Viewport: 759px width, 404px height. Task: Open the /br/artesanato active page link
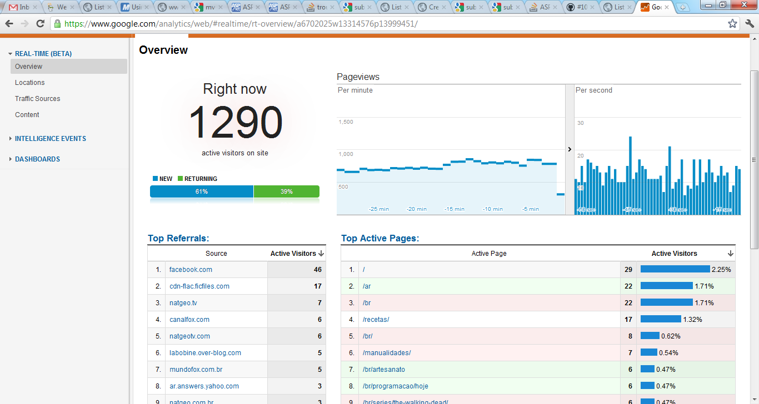tap(384, 370)
